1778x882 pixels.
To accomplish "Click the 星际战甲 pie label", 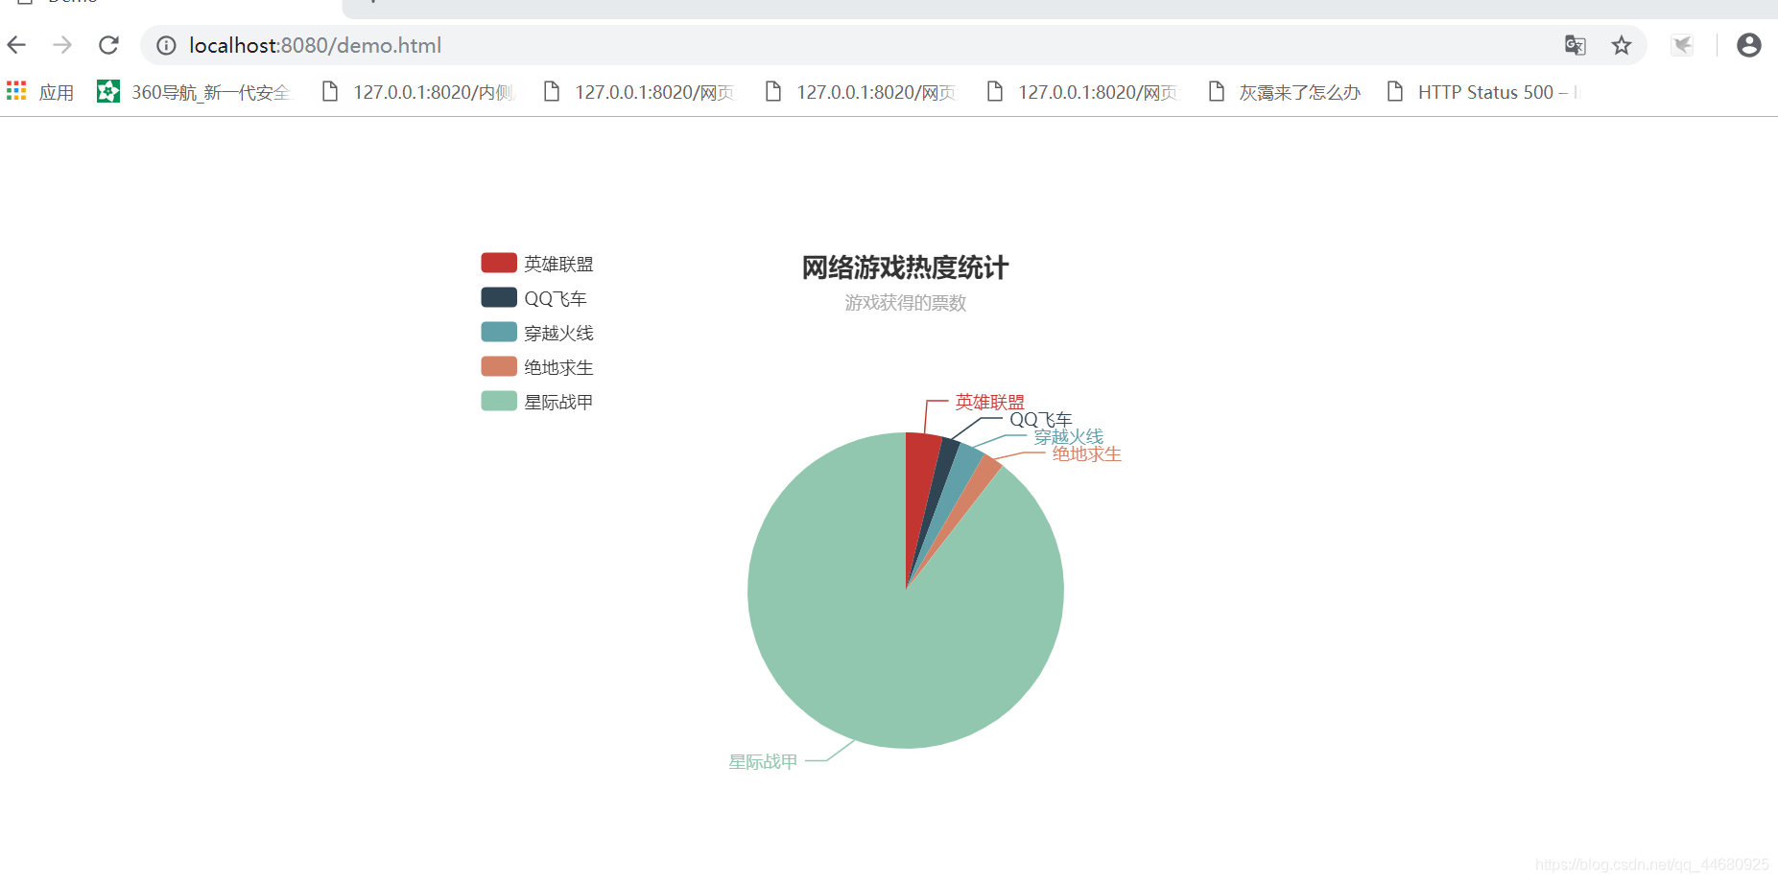I will click(763, 761).
